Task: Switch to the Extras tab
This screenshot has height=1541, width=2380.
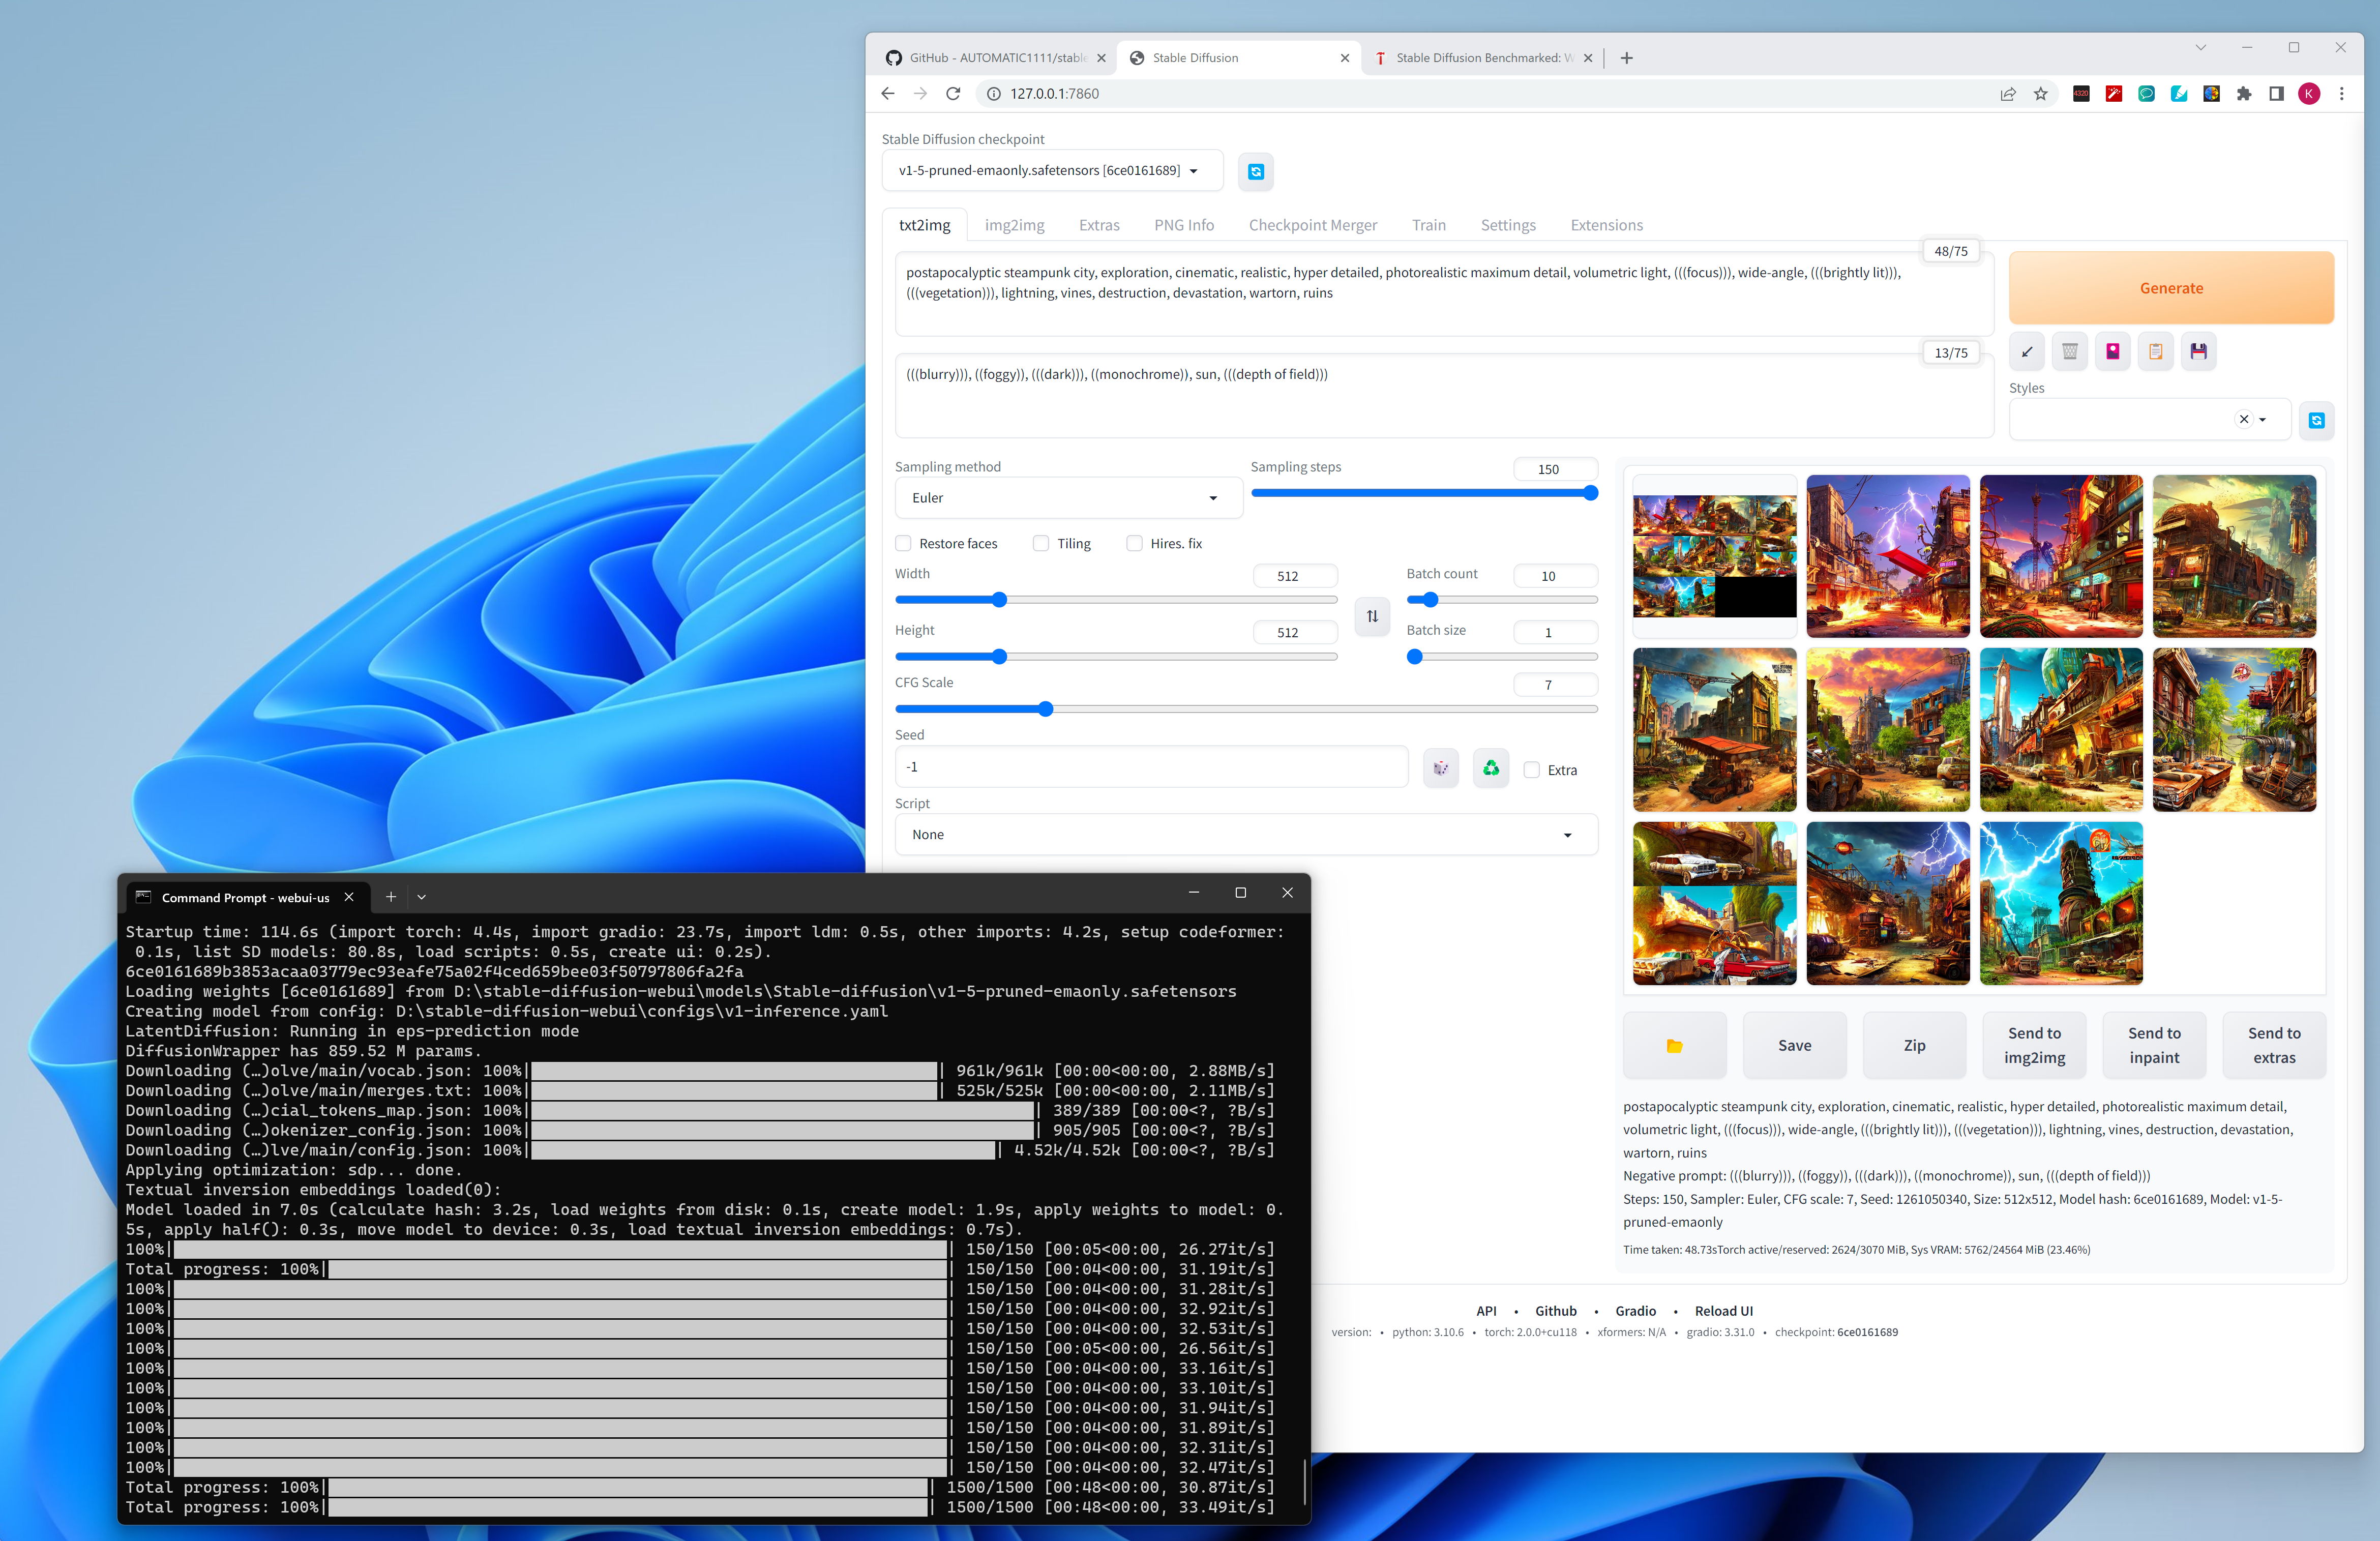Action: coord(1099,225)
